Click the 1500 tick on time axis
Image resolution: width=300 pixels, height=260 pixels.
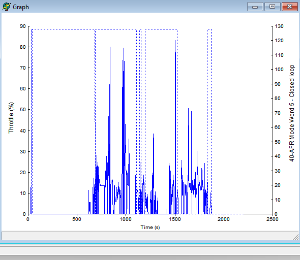click(175, 219)
